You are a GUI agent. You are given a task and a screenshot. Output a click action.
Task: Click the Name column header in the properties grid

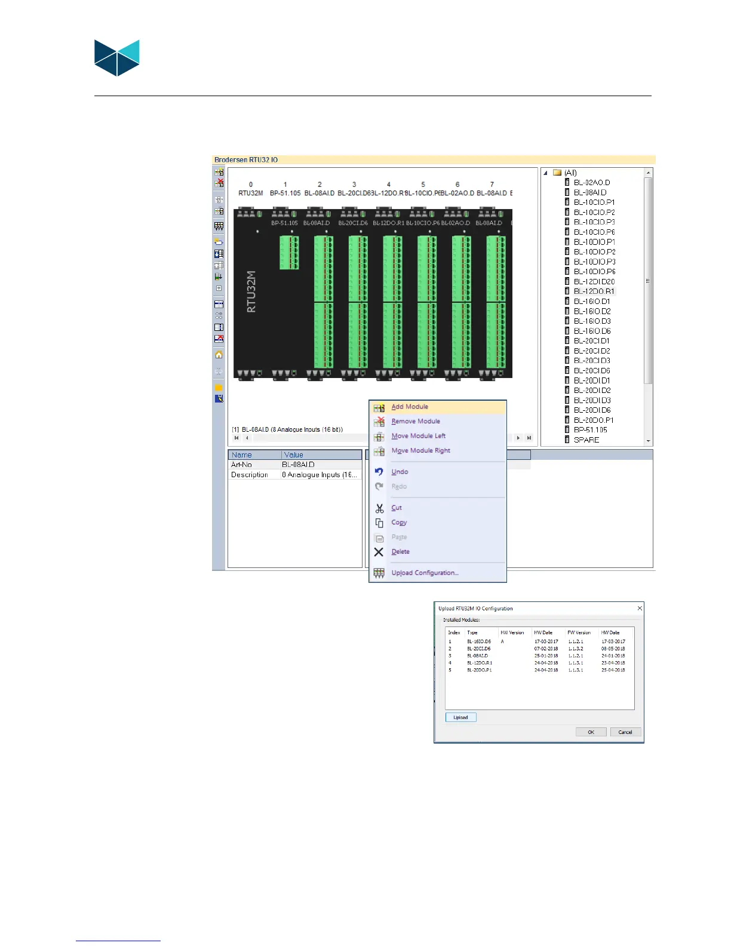pos(255,455)
